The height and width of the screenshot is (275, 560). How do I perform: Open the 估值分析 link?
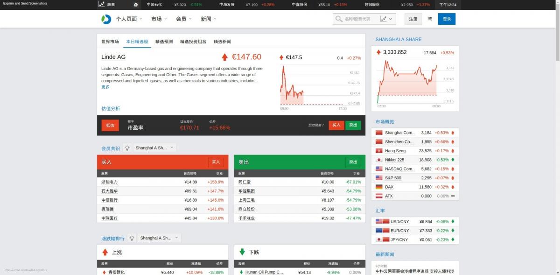(111, 108)
